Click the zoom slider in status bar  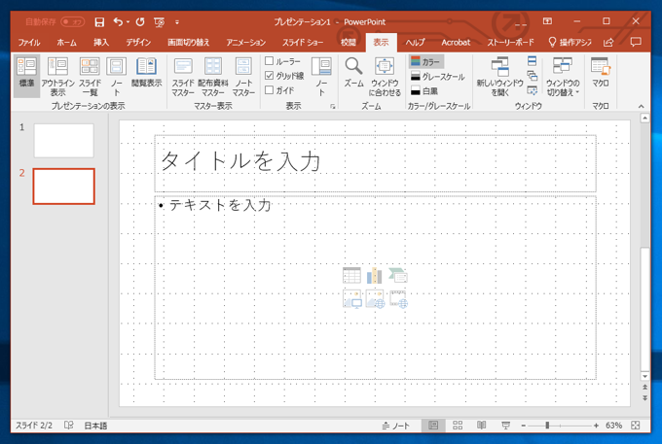pyautogui.click(x=547, y=426)
